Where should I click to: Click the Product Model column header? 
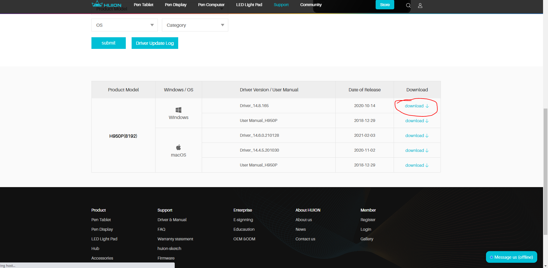point(123,90)
